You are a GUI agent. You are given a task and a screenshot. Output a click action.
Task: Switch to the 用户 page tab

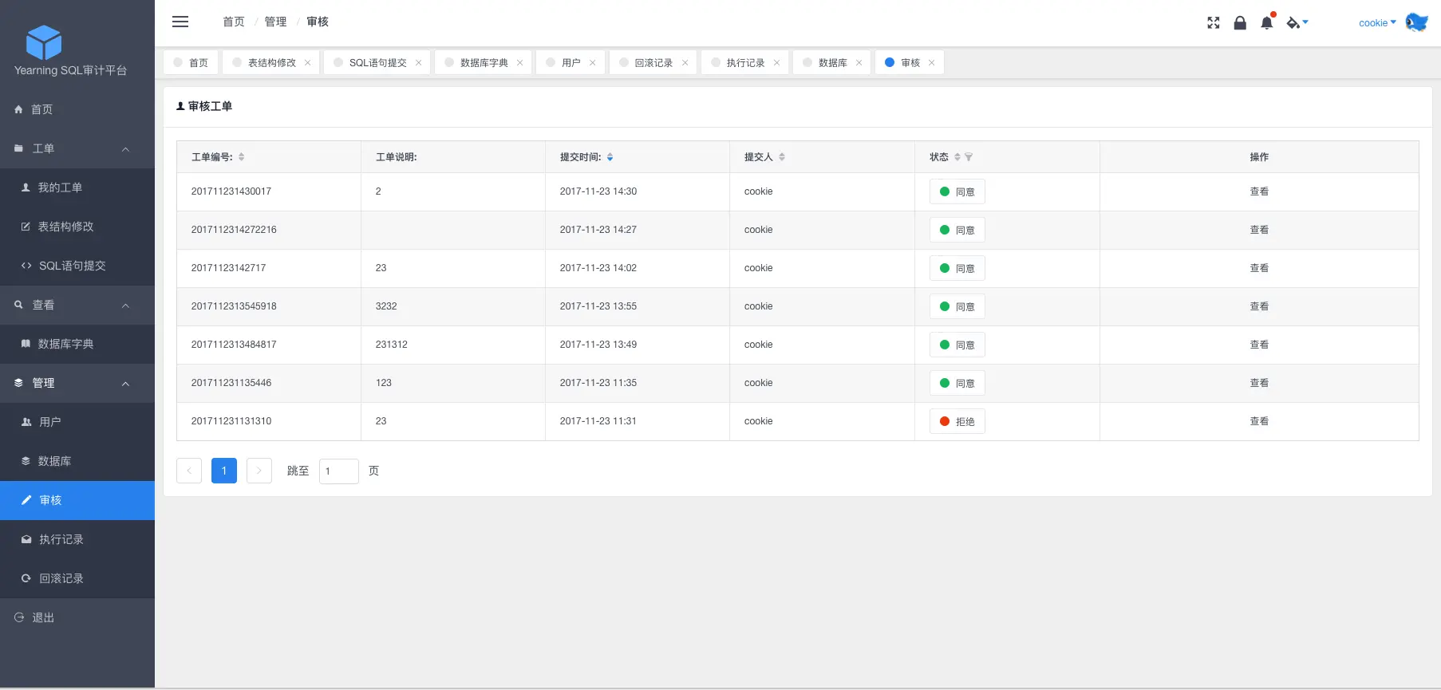tap(570, 63)
